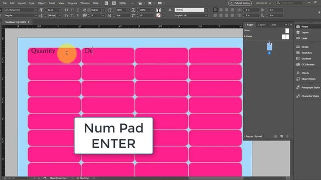Click the tracking icon

(x=84, y=15)
